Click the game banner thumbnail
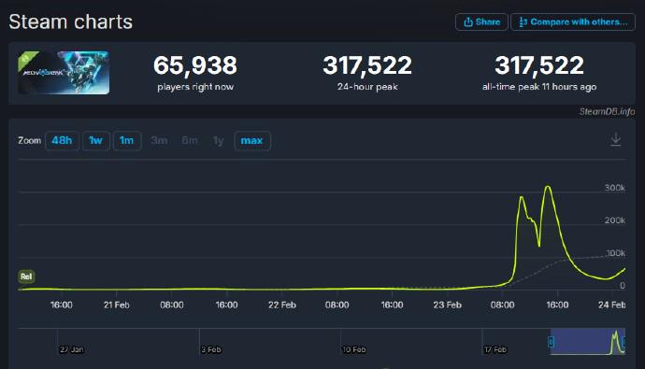The height and width of the screenshot is (369, 645). point(64,73)
